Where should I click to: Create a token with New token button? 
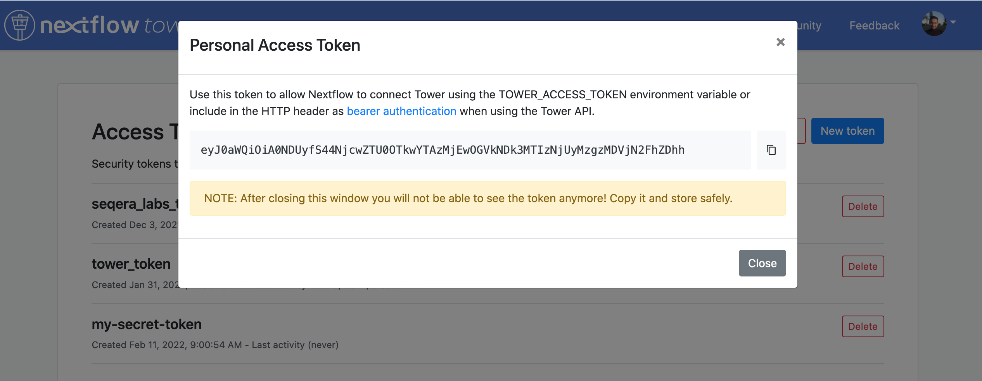point(847,131)
